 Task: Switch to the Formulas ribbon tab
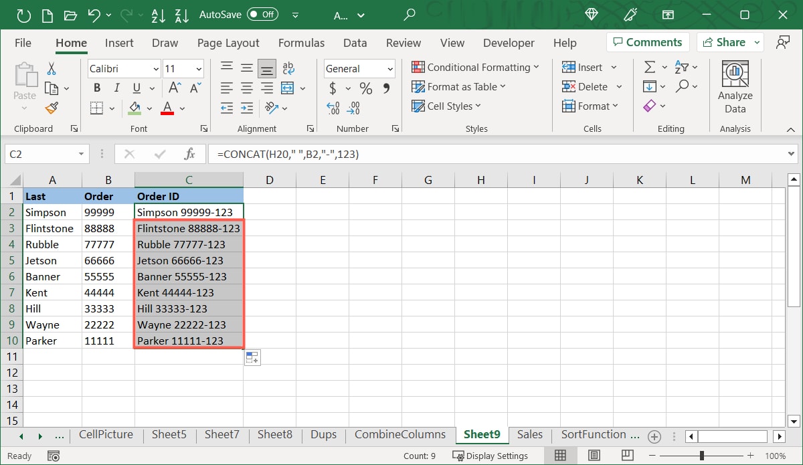point(301,43)
